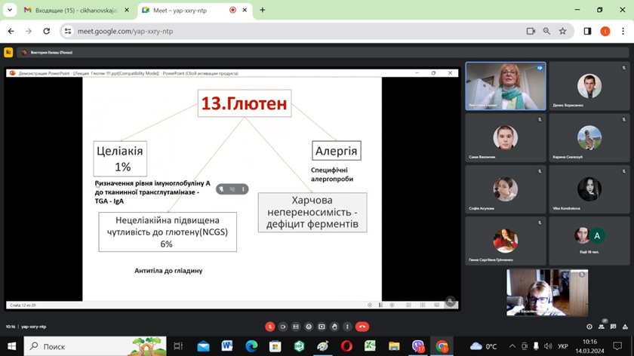Open camera permission icon in address bar
Image resolution: width=634 pixels, height=356 pixels.
531,31
